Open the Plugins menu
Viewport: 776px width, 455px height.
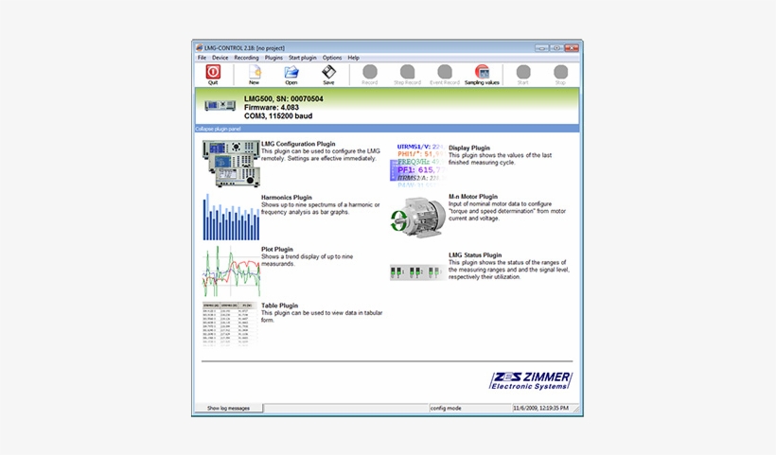[x=273, y=58]
